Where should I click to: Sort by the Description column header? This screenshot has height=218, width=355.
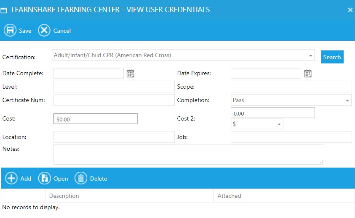pos(64,196)
